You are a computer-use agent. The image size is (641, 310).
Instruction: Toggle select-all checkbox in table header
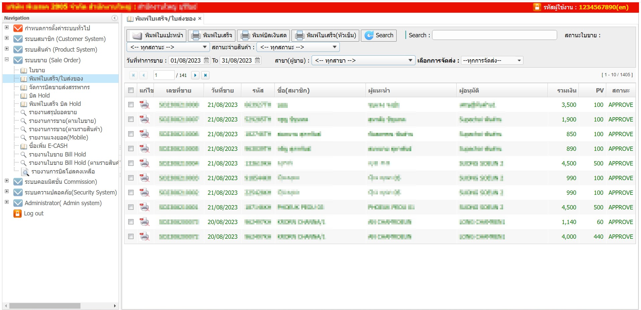pyautogui.click(x=131, y=90)
